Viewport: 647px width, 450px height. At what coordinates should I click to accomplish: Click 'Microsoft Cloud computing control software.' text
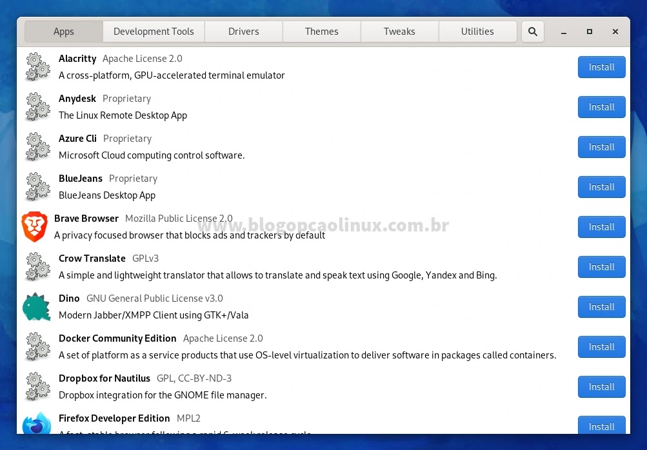(x=152, y=155)
